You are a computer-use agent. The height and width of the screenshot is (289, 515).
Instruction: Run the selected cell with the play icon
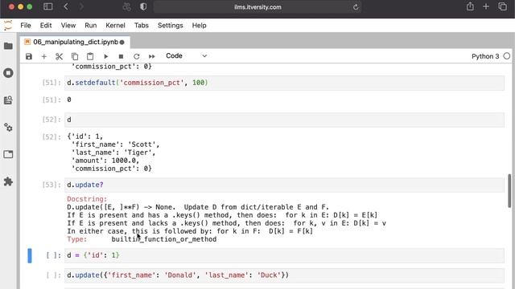(105, 56)
